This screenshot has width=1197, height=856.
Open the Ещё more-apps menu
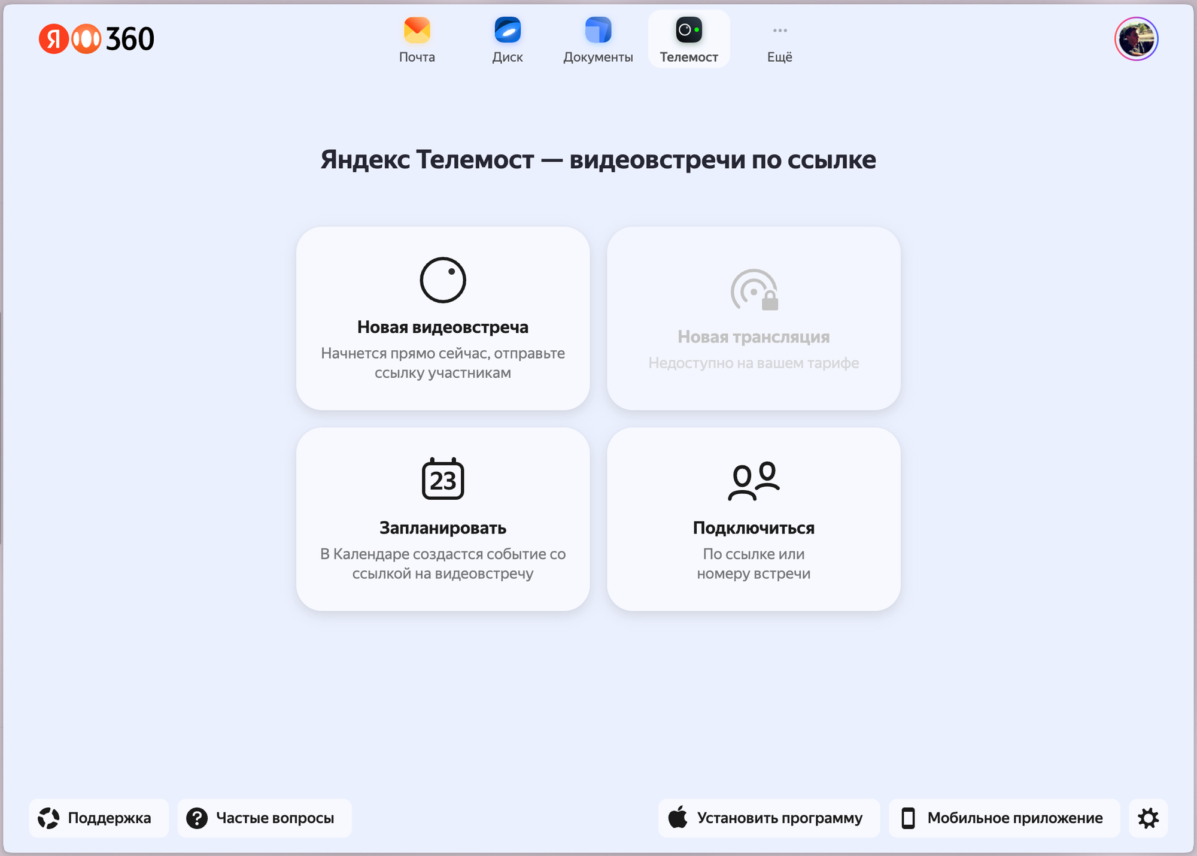pyautogui.click(x=780, y=40)
